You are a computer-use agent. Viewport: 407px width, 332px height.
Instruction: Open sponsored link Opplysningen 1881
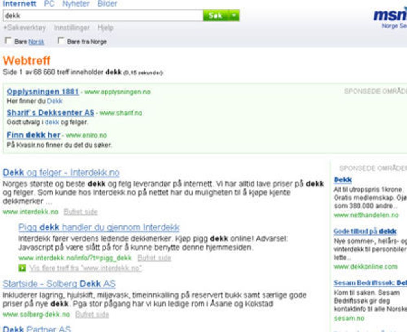pyautogui.click(x=43, y=92)
